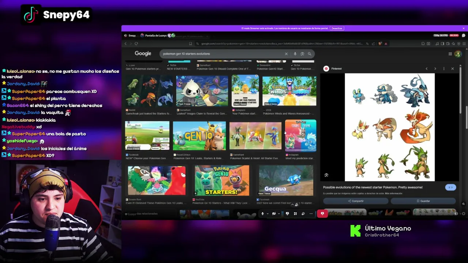Image resolution: width=468 pixels, height=263 pixels.
Task: Open the GEN10 STARTERS! YouTube thumbnail
Action: [x=222, y=180]
